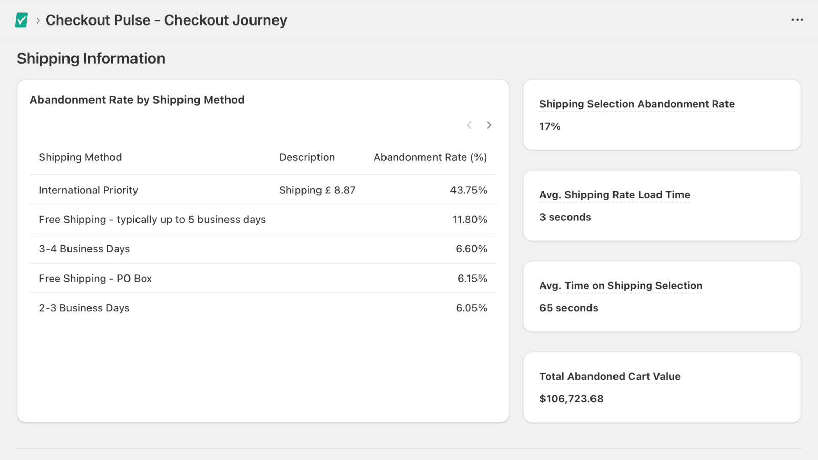Viewport: 818px width, 460px height.
Task: Click the Avg. Shipping Rate Load Time label
Action: [x=614, y=195]
